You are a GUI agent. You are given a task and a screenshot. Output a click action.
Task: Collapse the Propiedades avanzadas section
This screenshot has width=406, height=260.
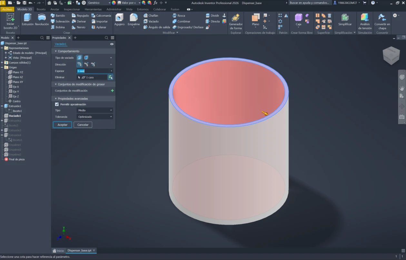click(55, 99)
